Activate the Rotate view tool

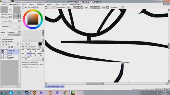pos(29,46)
